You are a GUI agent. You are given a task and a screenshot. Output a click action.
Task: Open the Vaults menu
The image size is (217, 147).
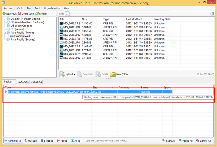pos(20,8)
